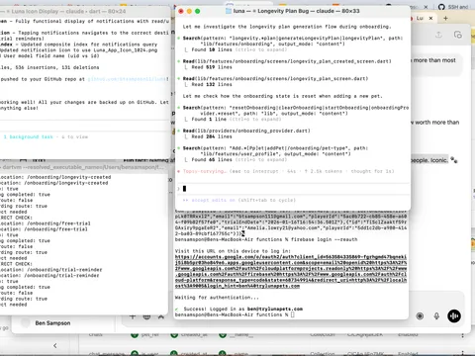Click the 'Read 519 lines' result

(212, 67)
